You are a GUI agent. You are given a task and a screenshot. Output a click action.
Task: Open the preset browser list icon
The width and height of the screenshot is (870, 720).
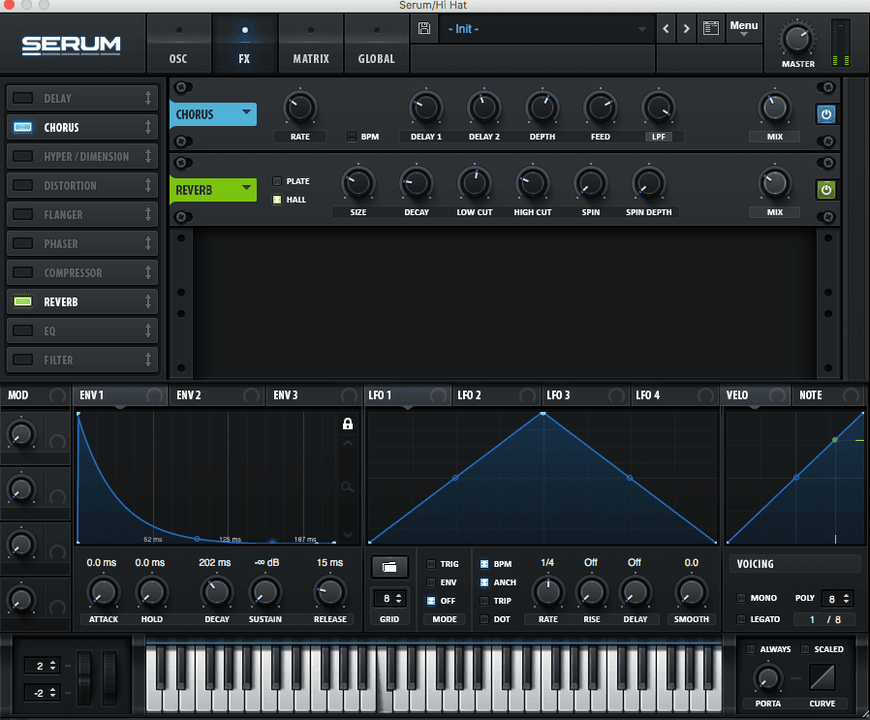coord(711,28)
